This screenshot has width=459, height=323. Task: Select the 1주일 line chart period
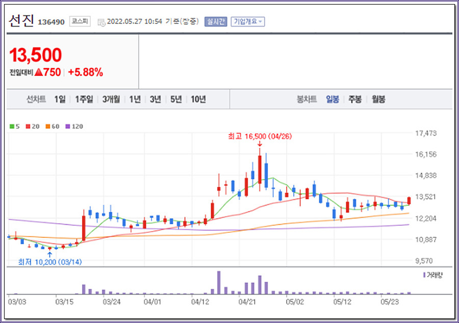[84, 99]
